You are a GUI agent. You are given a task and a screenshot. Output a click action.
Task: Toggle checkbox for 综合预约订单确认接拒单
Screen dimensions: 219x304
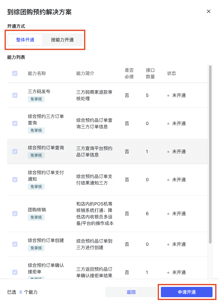(x=15, y=272)
